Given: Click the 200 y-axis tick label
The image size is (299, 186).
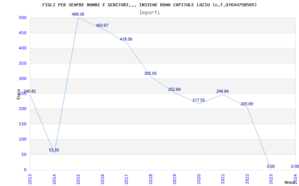Looking at the screenshot, I should (x=22, y=109).
